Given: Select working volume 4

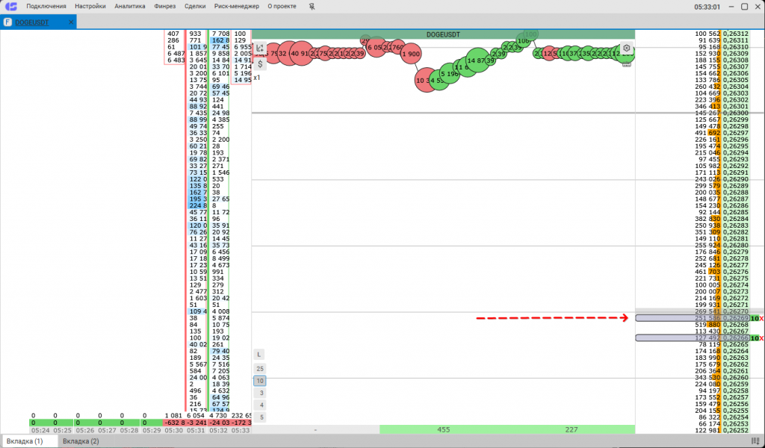Looking at the screenshot, I should [x=259, y=405].
